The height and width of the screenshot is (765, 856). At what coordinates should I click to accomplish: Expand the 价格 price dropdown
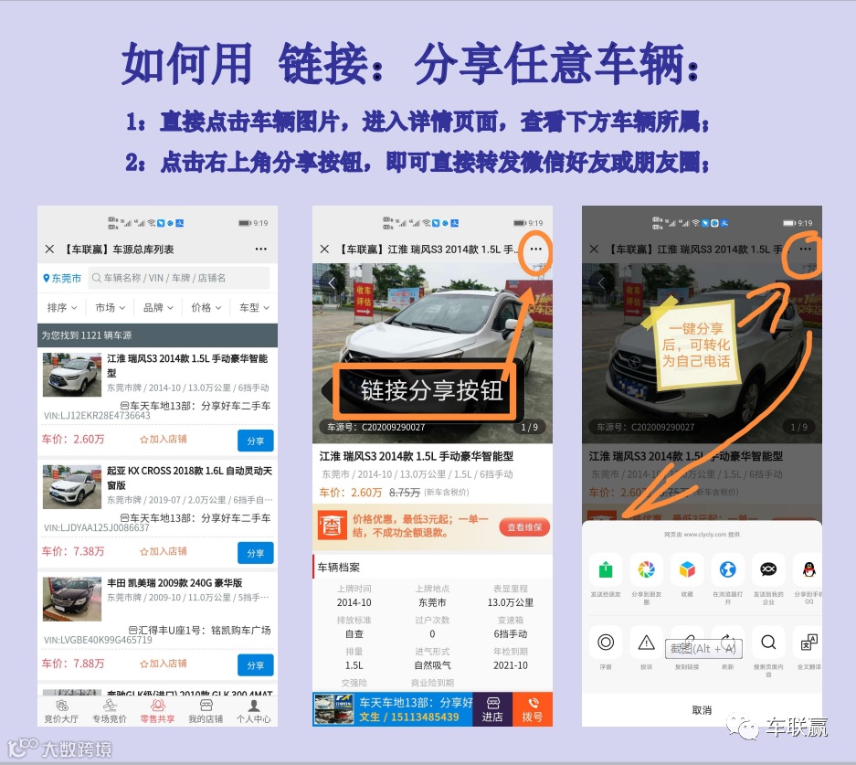(206, 307)
